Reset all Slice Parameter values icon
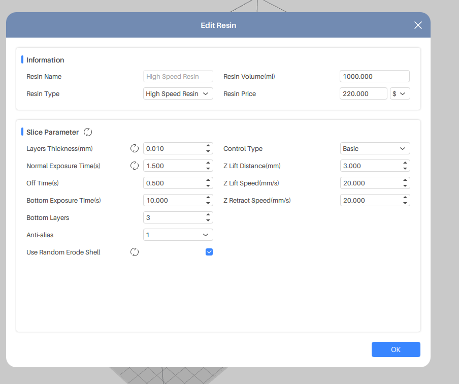This screenshot has height=384, width=459. (88, 132)
